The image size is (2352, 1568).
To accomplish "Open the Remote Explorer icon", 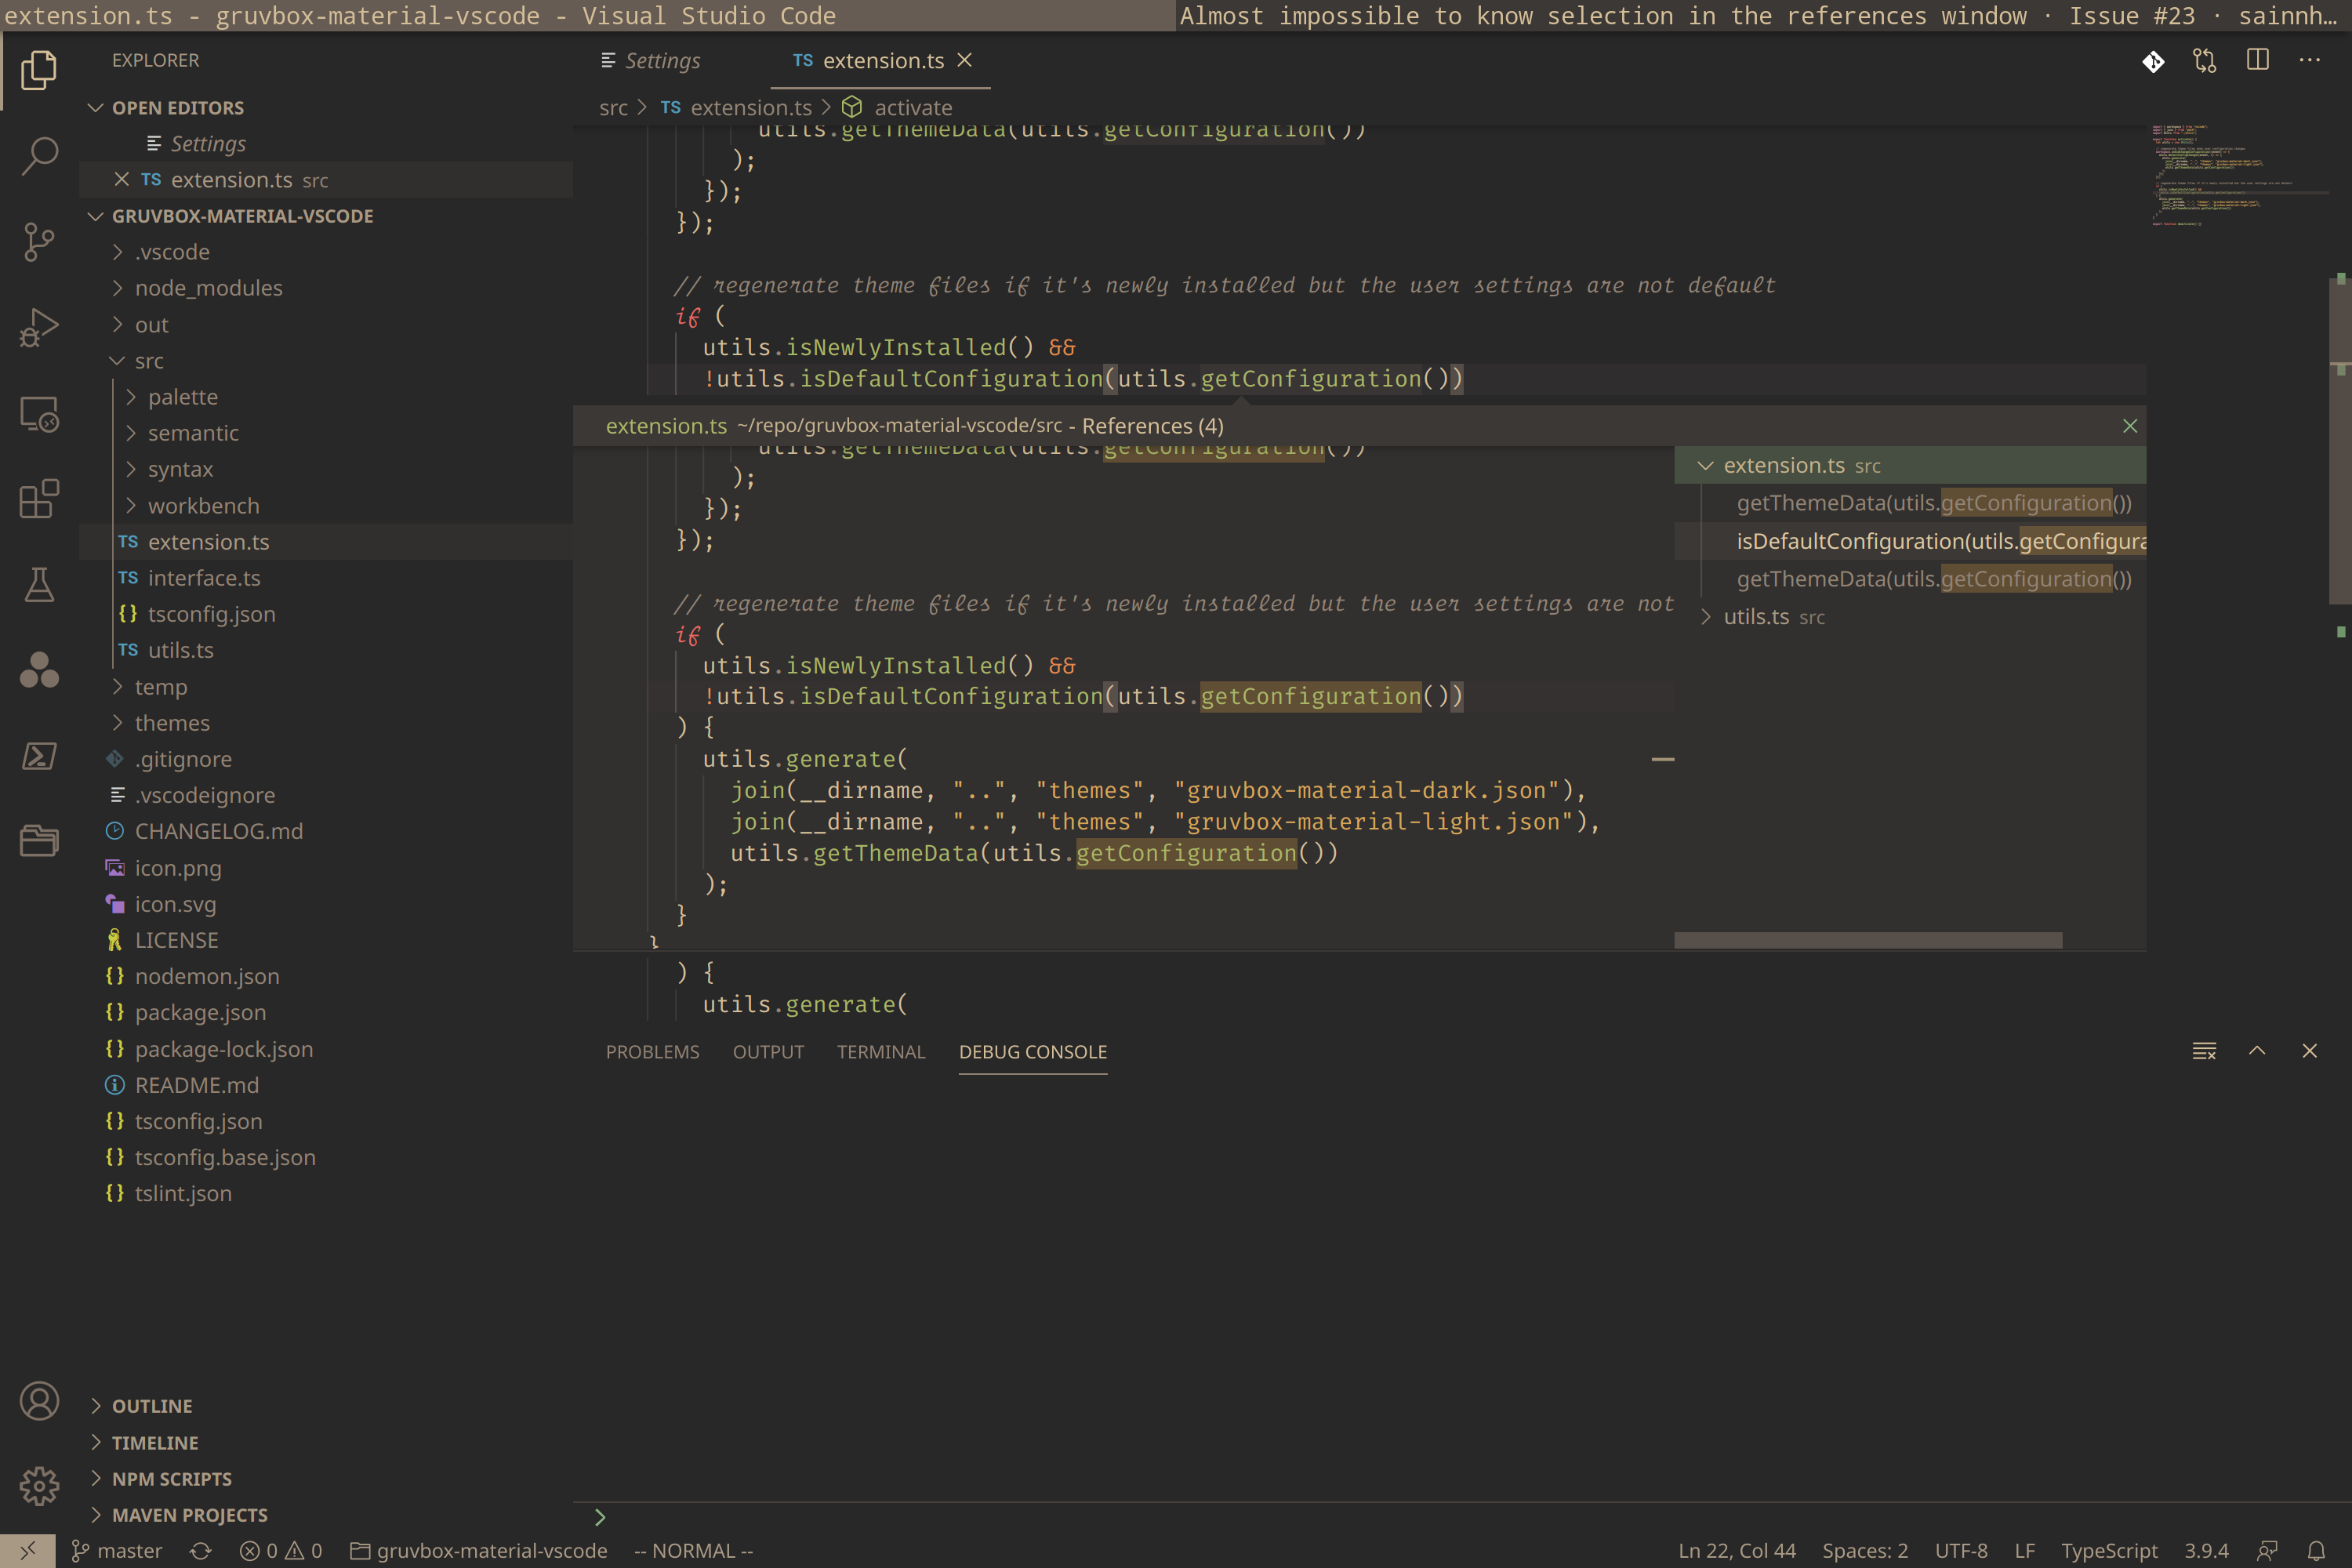I will click(x=39, y=414).
